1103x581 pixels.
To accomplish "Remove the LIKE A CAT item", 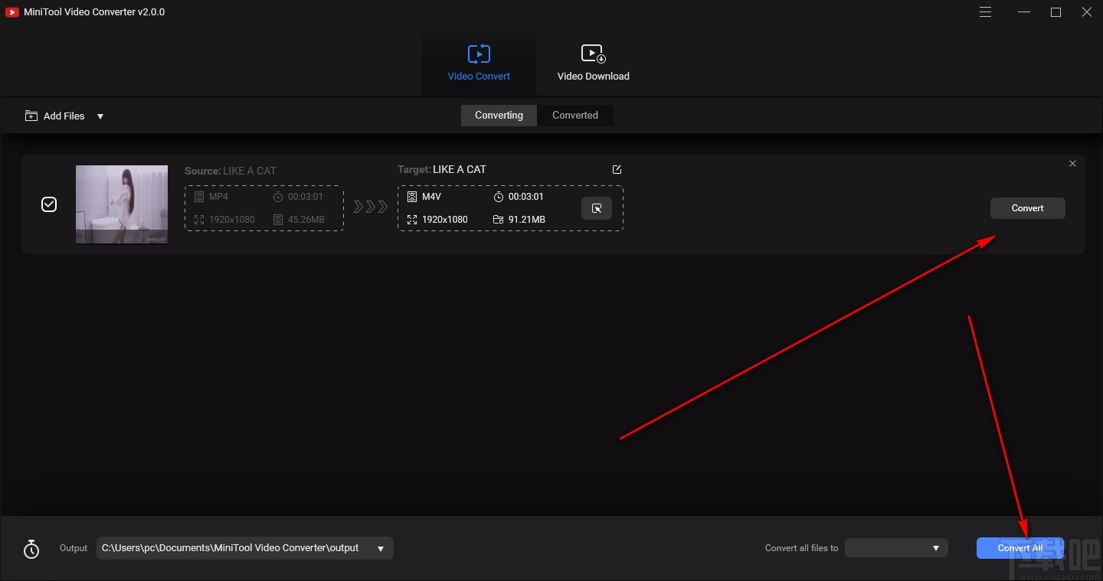I will point(1072,164).
